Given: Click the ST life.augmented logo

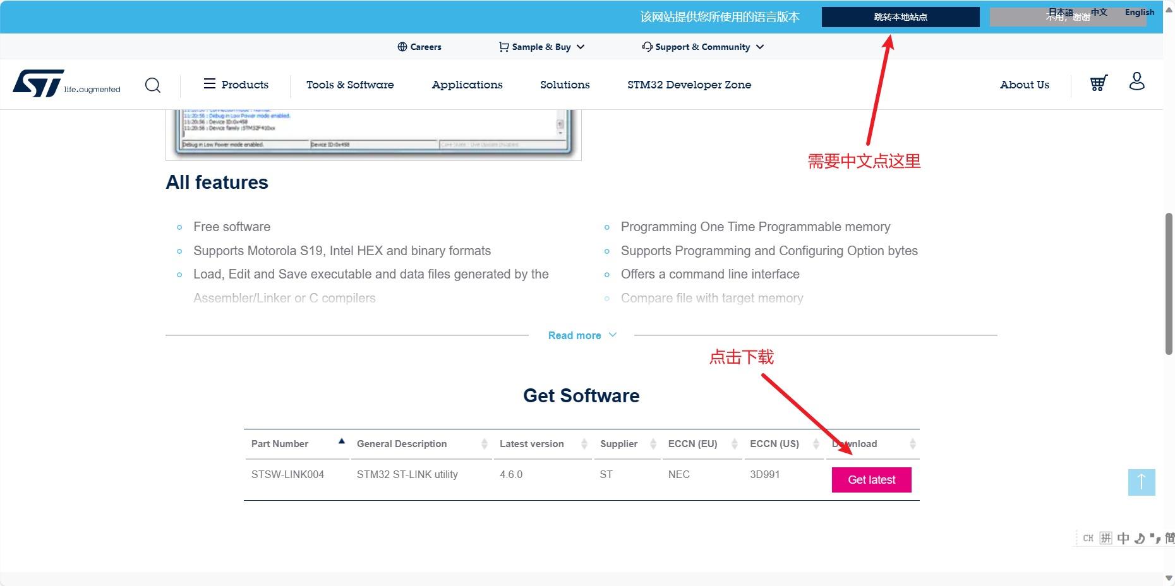Looking at the screenshot, I should 66,85.
